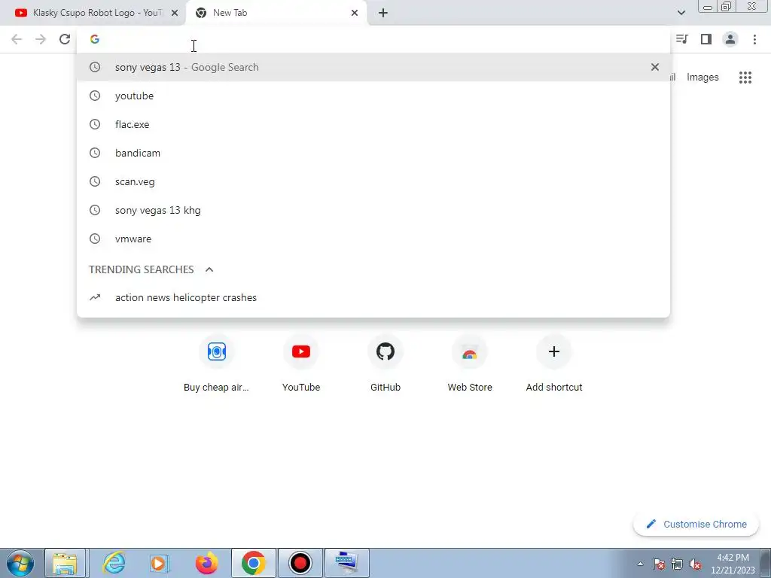Image resolution: width=771 pixels, height=578 pixels.
Task: Switch to Klasky Csupo Robot Logo tab
Action: 93,13
